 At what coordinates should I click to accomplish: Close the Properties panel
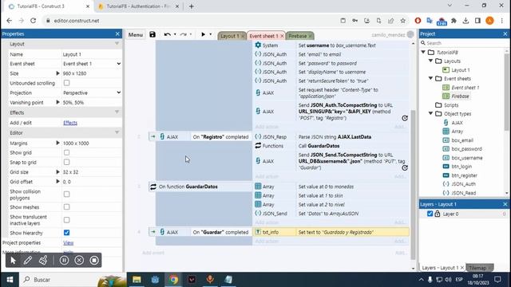click(117, 33)
